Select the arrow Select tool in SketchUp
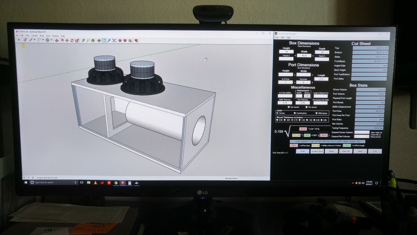Image resolution: width=417 pixels, height=235 pixels. 19,40
